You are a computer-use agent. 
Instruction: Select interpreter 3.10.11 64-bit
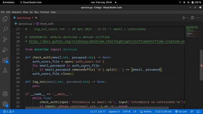pyautogui.click(x=163, y=111)
